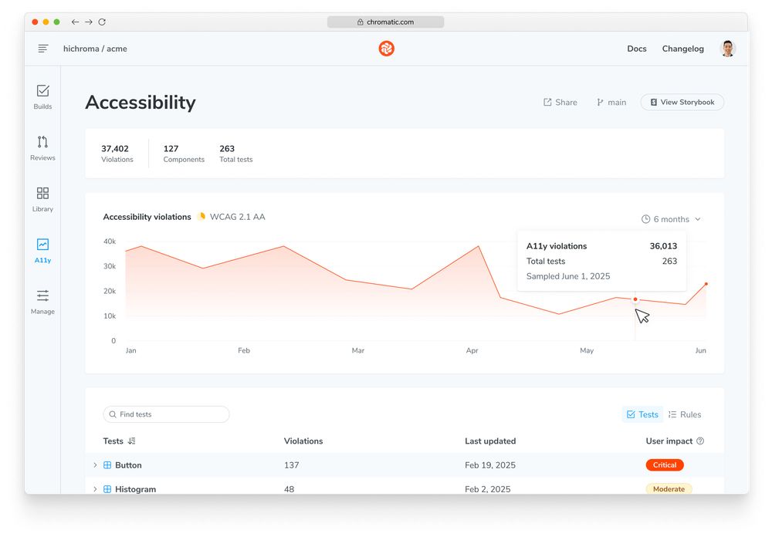Click the 127 Components stat
Screen dimensions: 772x537
184,154
